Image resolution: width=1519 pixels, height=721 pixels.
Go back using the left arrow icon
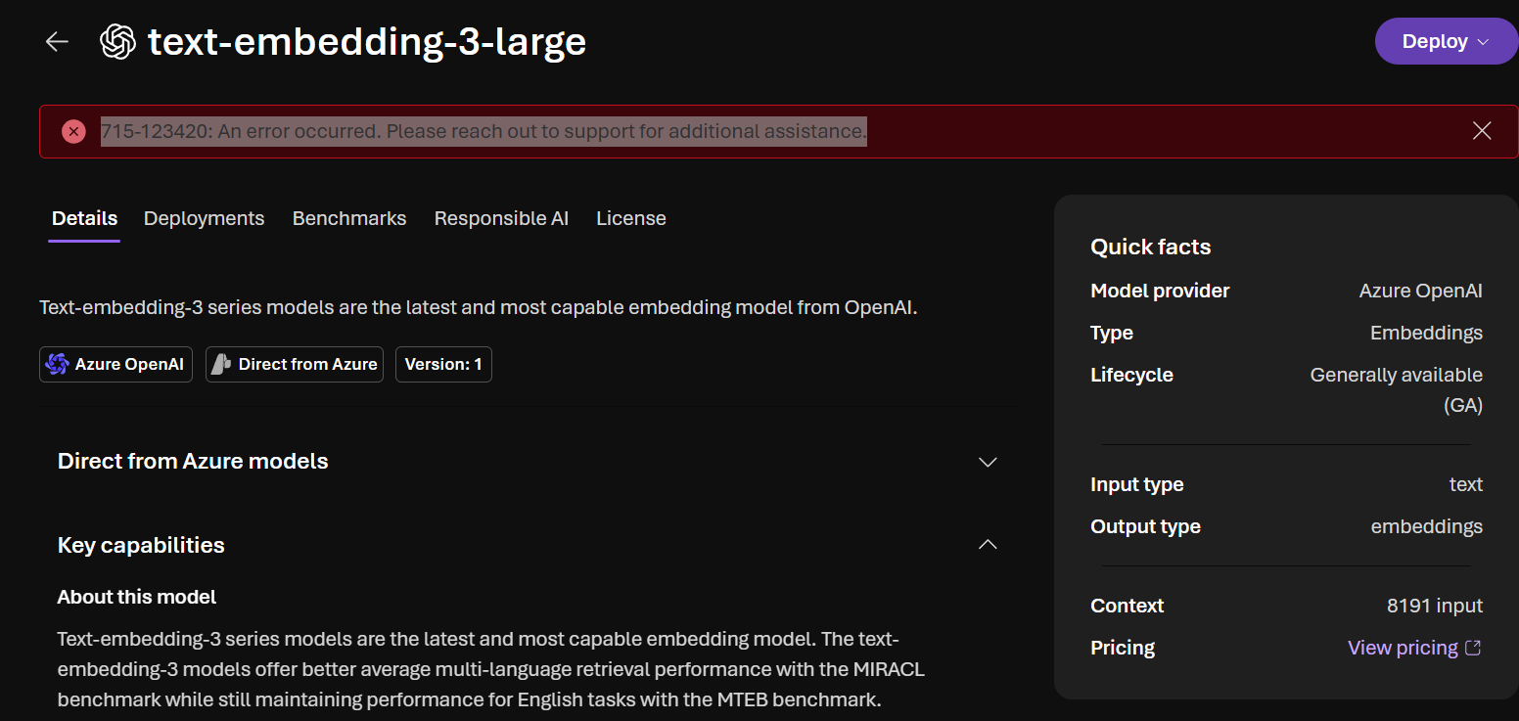pos(57,41)
